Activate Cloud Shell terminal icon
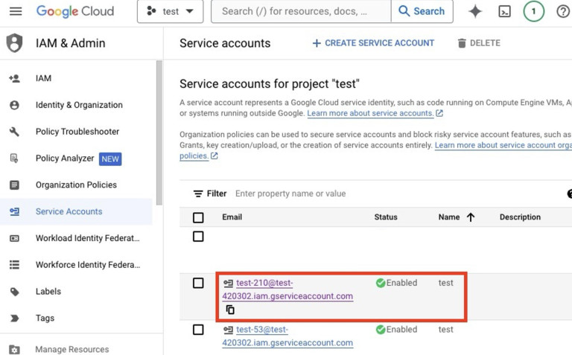 (x=504, y=11)
